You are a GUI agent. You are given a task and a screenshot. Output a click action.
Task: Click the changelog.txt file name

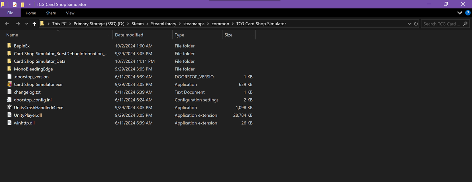[27, 92]
